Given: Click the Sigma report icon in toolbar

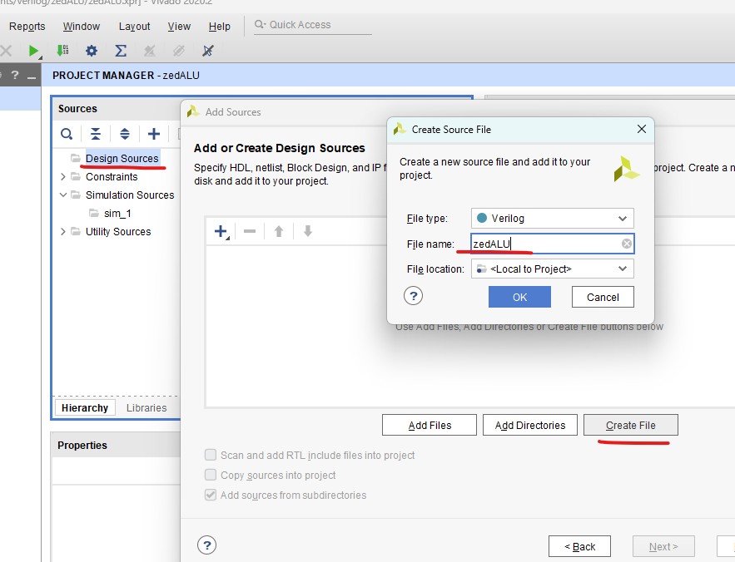Looking at the screenshot, I should click(x=121, y=51).
